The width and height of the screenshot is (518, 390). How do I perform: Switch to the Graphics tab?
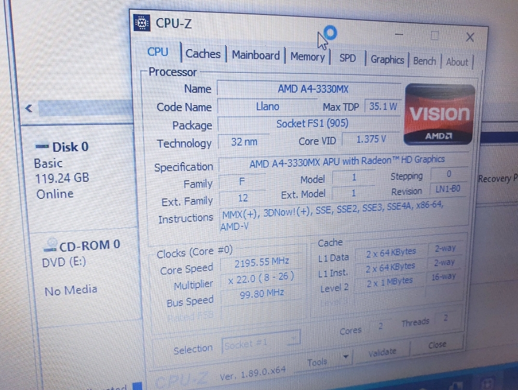387,60
